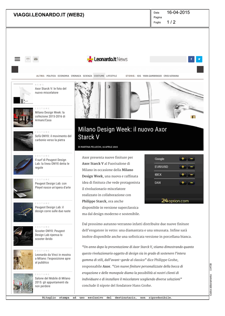Image resolution: width=225 pixels, height=316 pixels.
Task: Open the Politica section
Action: [51, 76]
